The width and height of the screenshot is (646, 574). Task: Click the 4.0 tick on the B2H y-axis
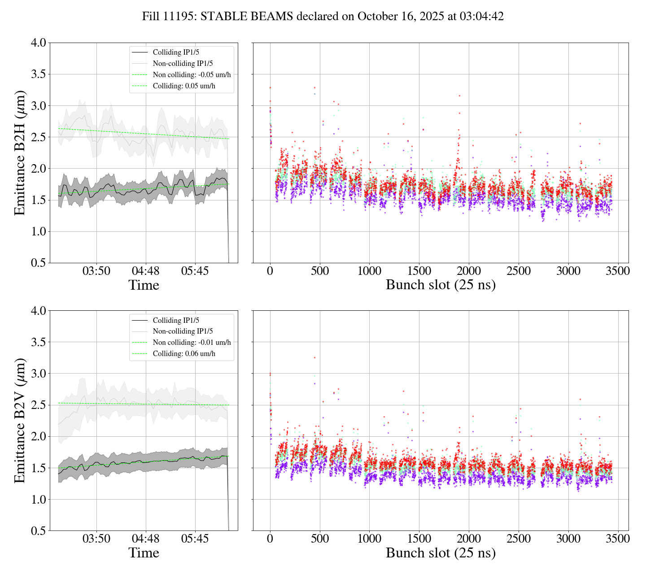[38, 43]
